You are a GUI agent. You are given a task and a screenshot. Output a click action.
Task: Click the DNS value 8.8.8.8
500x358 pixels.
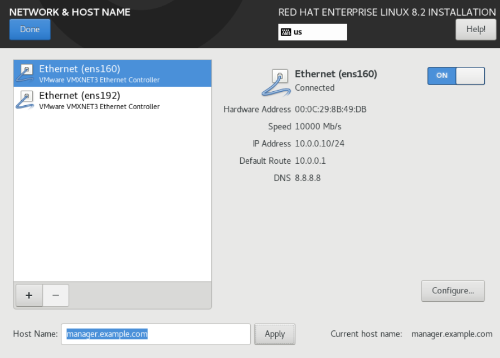[x=308, y=178]
